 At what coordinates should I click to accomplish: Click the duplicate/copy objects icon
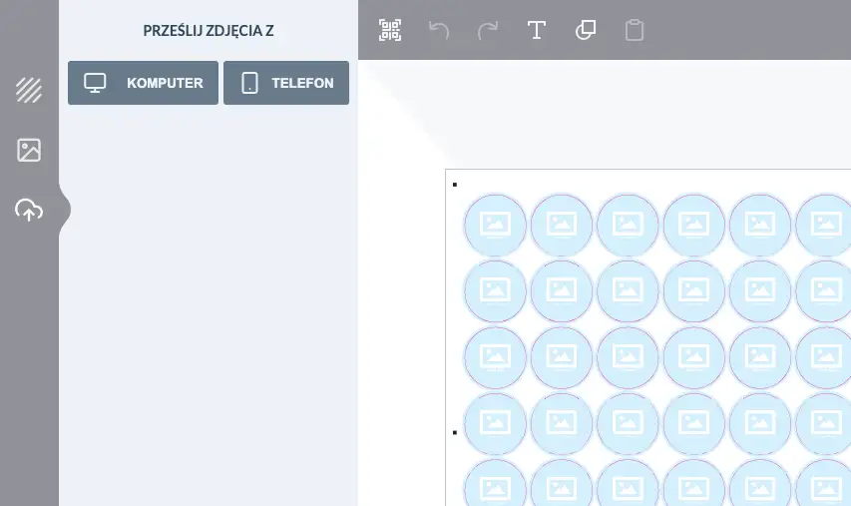tap(586, 30)
